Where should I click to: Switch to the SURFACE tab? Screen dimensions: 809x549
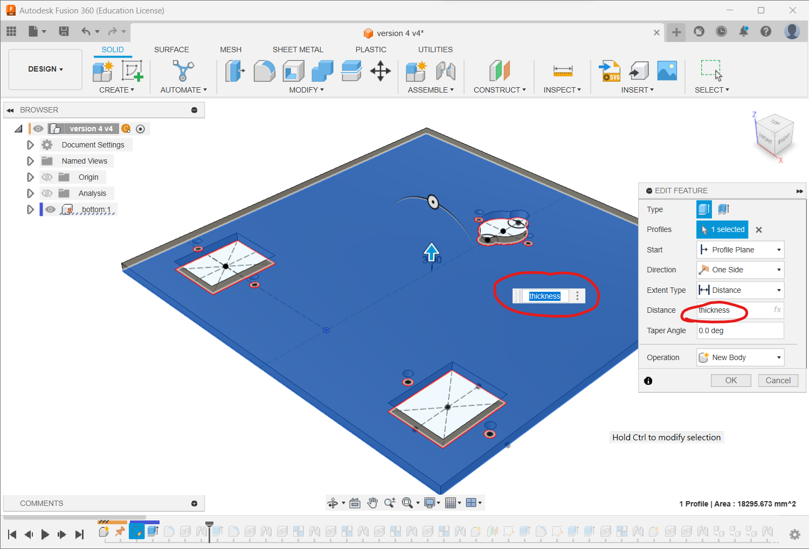(x=171, y=50)
